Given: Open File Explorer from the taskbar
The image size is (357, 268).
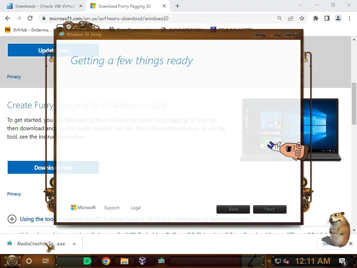Looking at the screenshot, I should (124, 261).
